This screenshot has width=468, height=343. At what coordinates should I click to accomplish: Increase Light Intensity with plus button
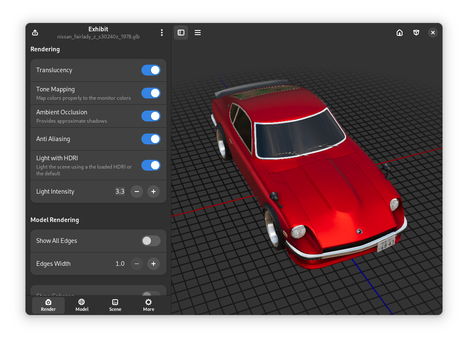pyautogui.click(x=153, y=192)
